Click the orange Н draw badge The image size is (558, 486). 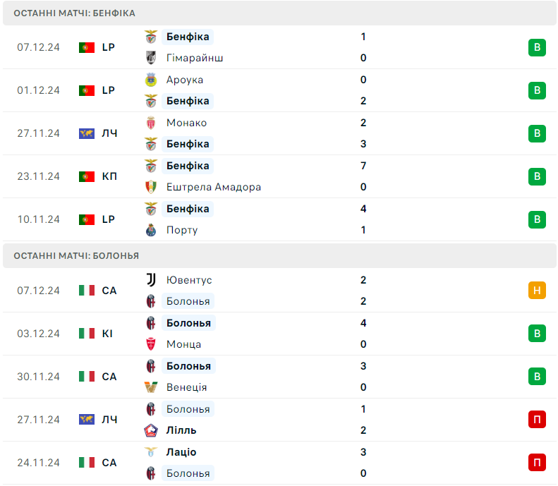(x=537, y=291)
